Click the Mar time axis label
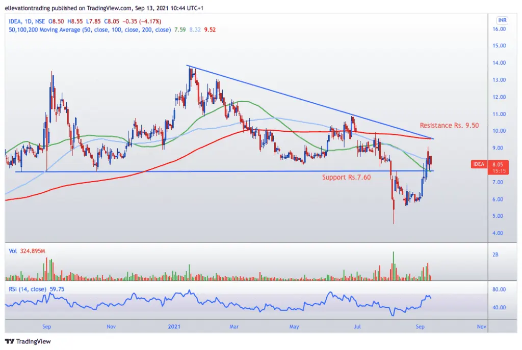Screen dimensions: 522x350 234,327
